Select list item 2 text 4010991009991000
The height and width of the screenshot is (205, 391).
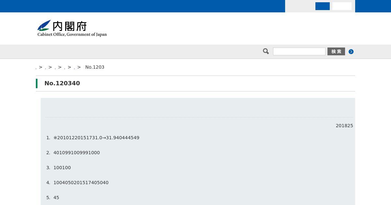pyautogui.click(x=77, y=153)
